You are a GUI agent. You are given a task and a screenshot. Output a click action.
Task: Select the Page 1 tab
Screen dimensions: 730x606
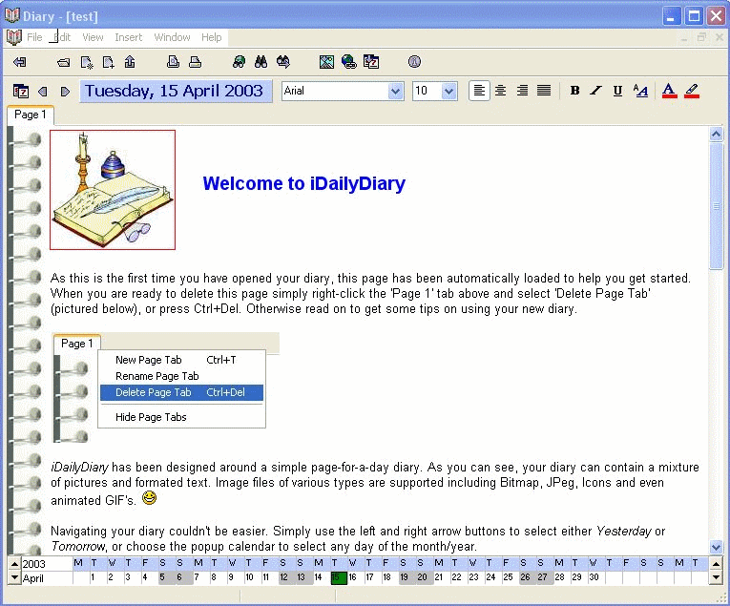(31, 115)
